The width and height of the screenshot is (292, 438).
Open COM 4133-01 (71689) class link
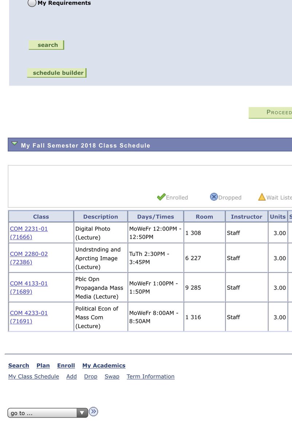click(29, 288)
